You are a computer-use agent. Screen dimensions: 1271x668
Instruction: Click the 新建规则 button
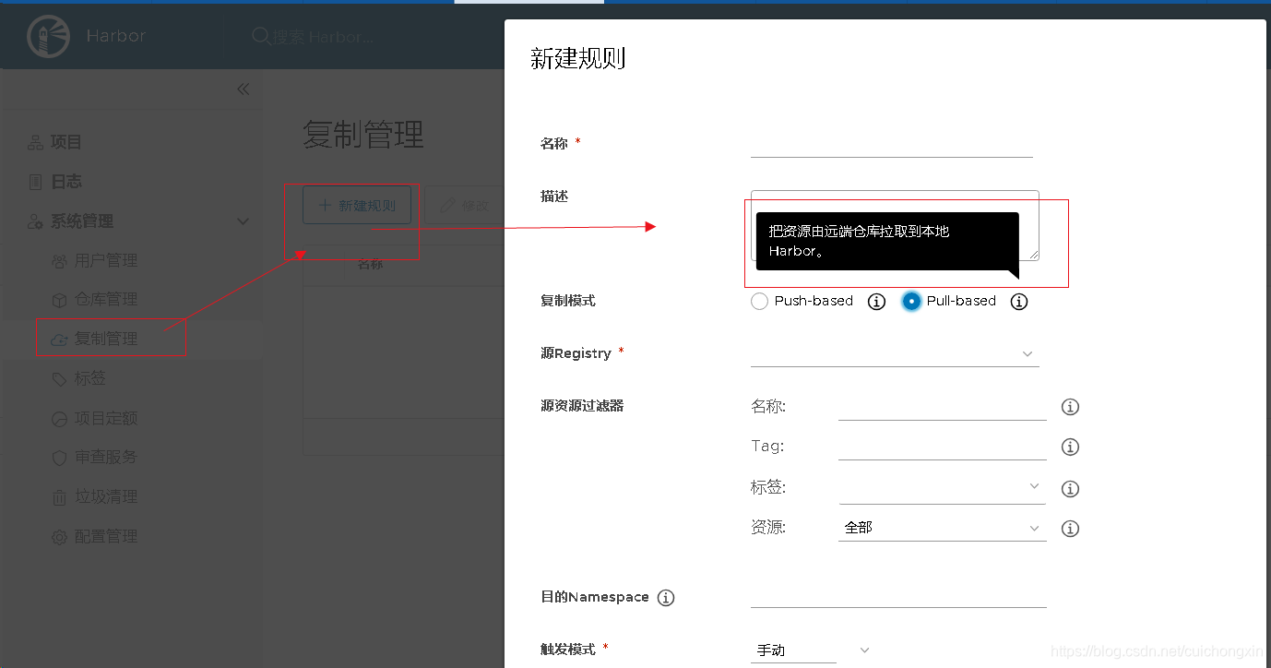click(x=357, y=205)
